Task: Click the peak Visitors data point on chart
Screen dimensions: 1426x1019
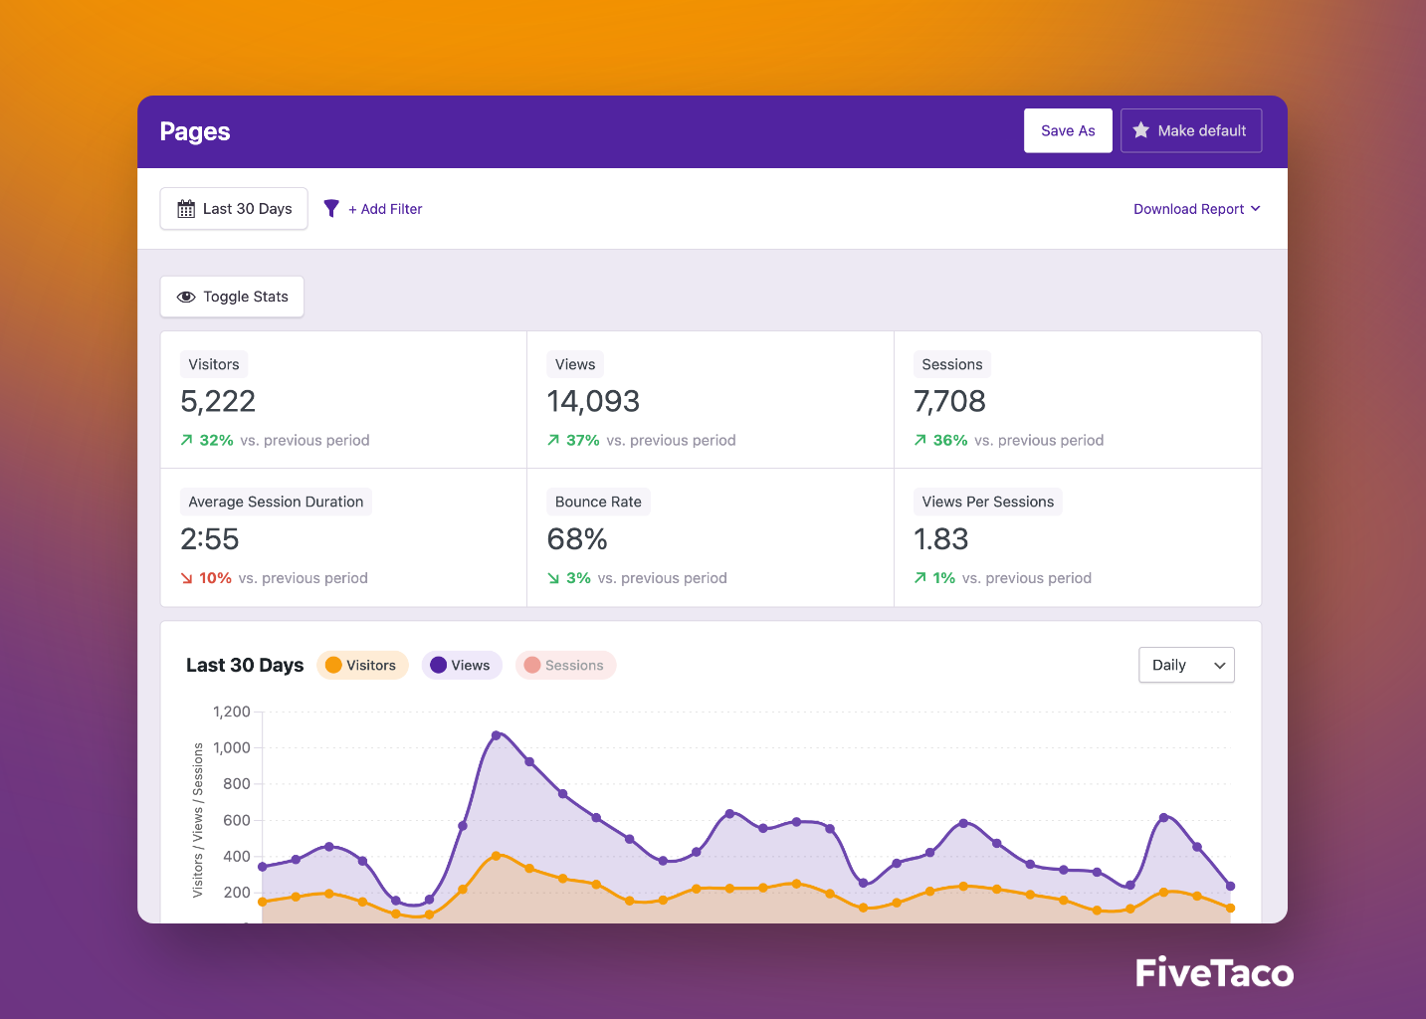Action: pyautogui.click(x=497, y=856)
